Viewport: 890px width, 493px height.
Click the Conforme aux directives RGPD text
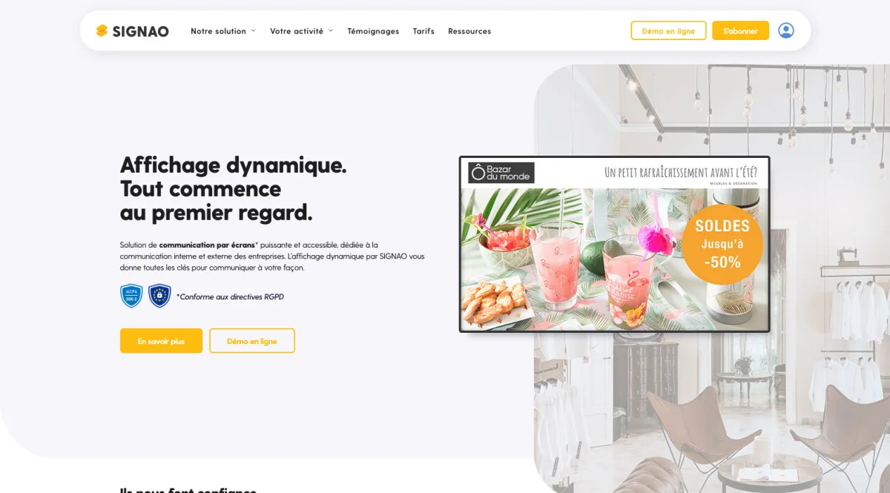(230, 297)
